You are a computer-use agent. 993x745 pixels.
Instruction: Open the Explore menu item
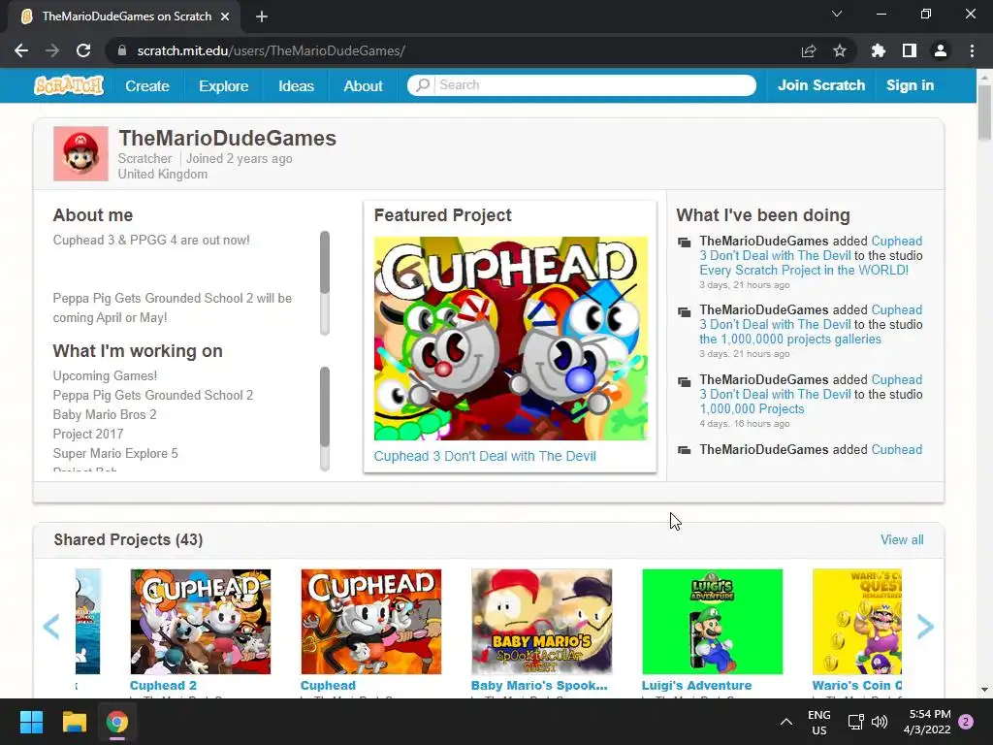pos(224,85)
